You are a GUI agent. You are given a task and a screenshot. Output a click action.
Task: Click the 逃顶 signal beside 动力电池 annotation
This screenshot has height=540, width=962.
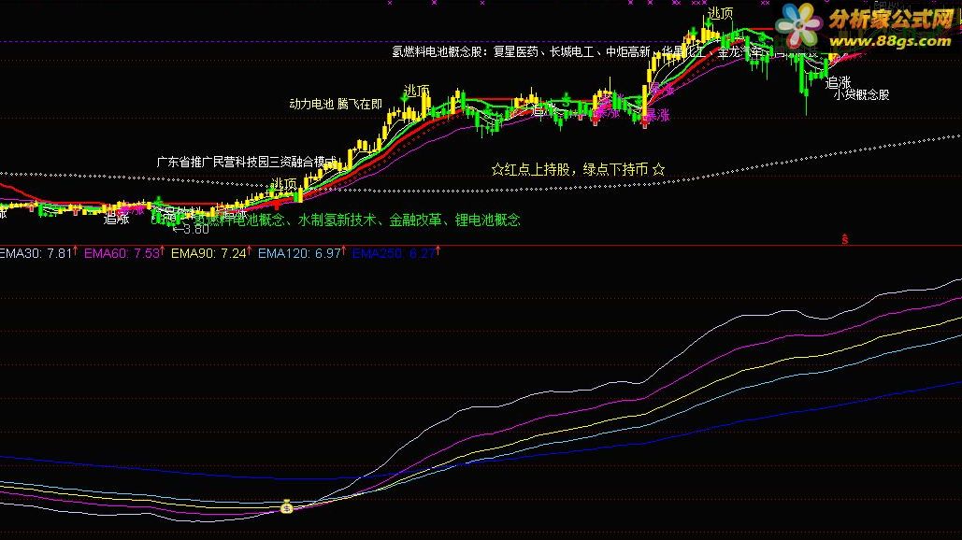coord(417,91)
